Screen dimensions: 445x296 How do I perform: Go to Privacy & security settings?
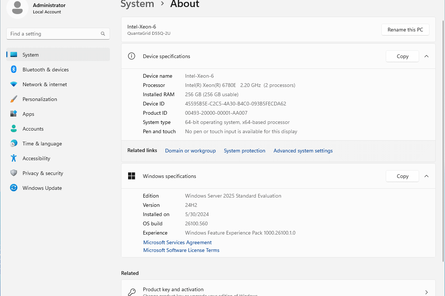tap(58, 173)
